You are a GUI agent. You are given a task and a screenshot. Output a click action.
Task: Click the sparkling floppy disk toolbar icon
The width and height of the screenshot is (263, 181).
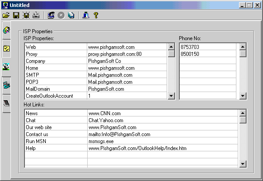pos(26,15)
